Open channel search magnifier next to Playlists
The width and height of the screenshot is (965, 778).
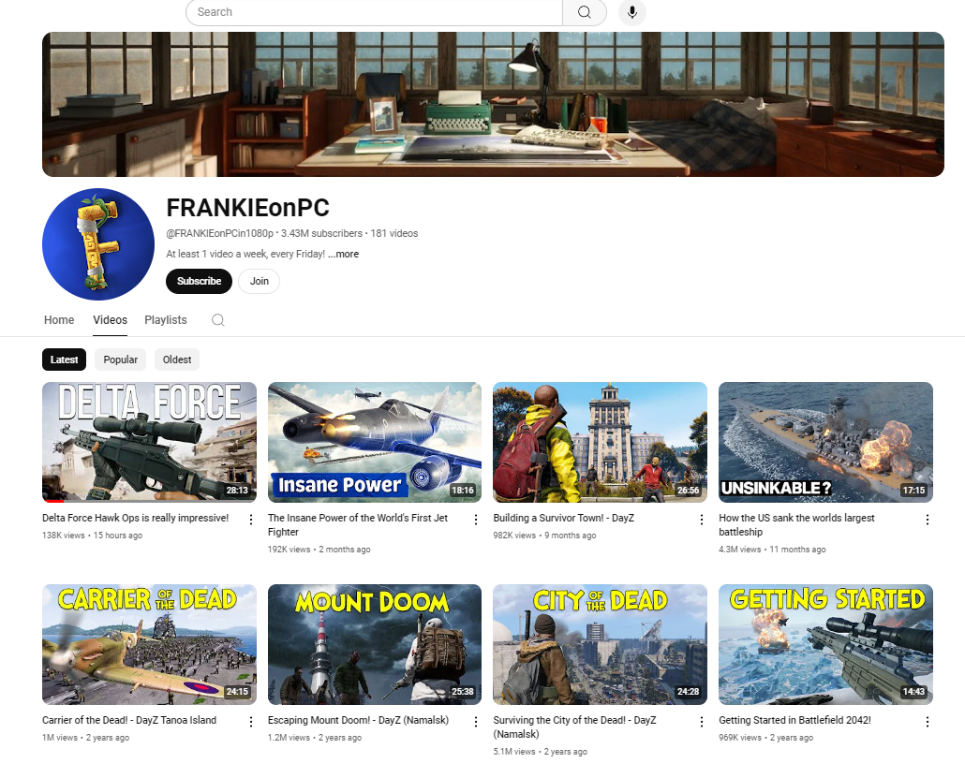pyautogui.click(x=218, y=320)
